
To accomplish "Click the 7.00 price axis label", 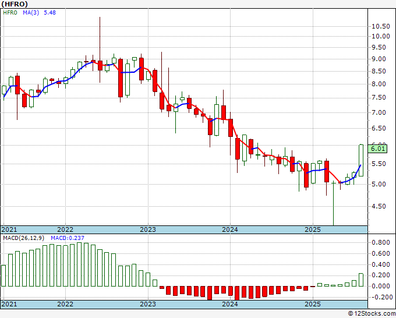I will (379, 112).
